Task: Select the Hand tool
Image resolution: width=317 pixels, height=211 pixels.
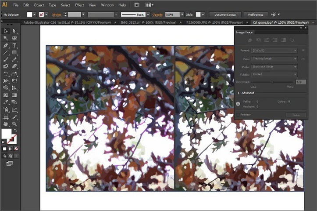Action: pyautogui.click(x=6, y=124)
